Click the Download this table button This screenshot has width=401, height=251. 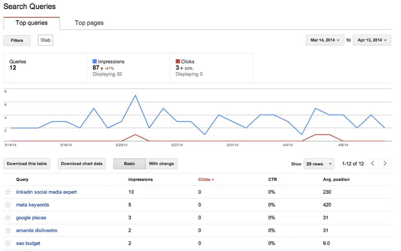[x=26, y=163]
